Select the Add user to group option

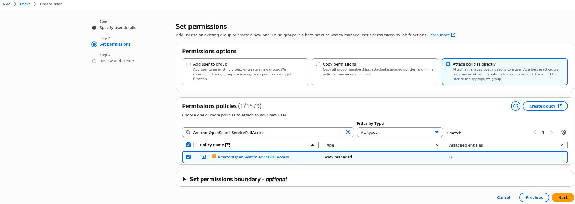point(188,64)
